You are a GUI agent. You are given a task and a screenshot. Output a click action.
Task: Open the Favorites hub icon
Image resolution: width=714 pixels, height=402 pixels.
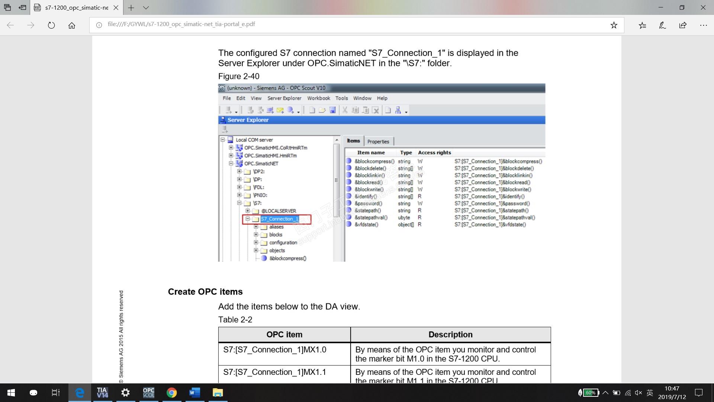click(x=642, y=25)
